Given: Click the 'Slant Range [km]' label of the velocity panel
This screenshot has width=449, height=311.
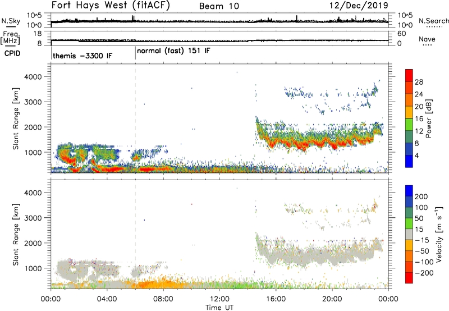Looking at the screenshot, I should [x=16, y=235].
